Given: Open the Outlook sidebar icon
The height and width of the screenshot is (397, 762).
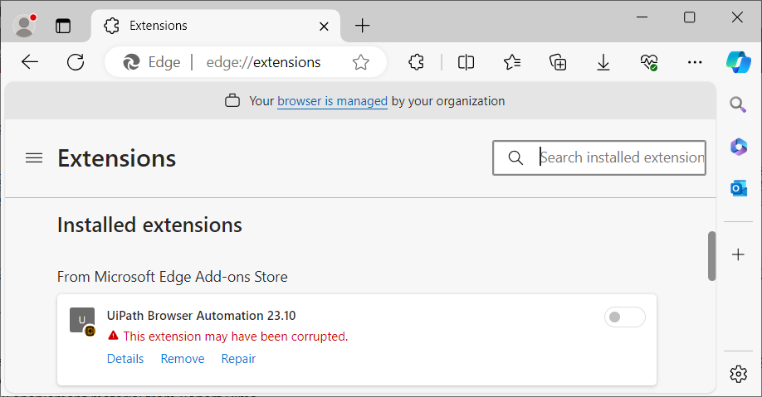Looking at the screenshot, I should pos(738,189).
